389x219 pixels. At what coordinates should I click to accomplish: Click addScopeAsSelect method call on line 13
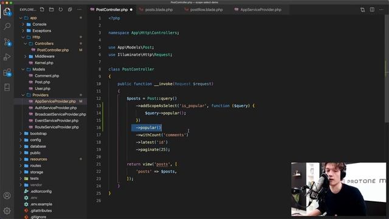tap(159, 106)
